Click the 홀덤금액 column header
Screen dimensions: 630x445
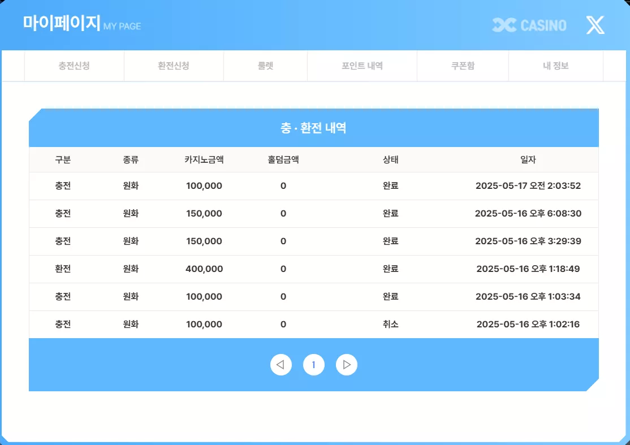[x=283, y=160]
